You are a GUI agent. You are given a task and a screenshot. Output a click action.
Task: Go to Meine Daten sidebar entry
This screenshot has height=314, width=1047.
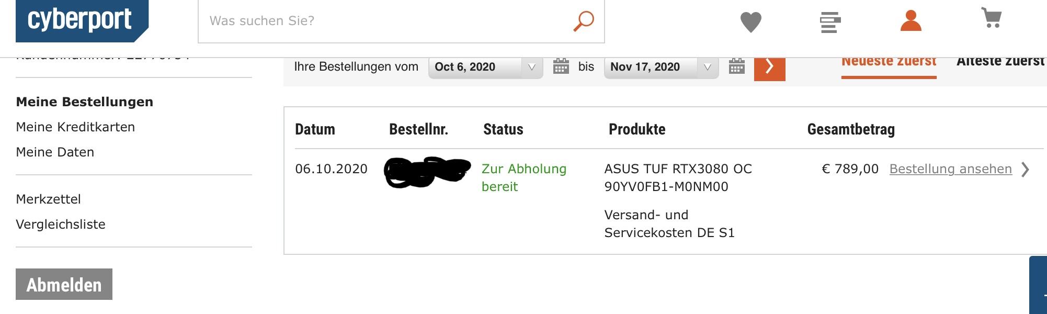[x=55, y=152]
